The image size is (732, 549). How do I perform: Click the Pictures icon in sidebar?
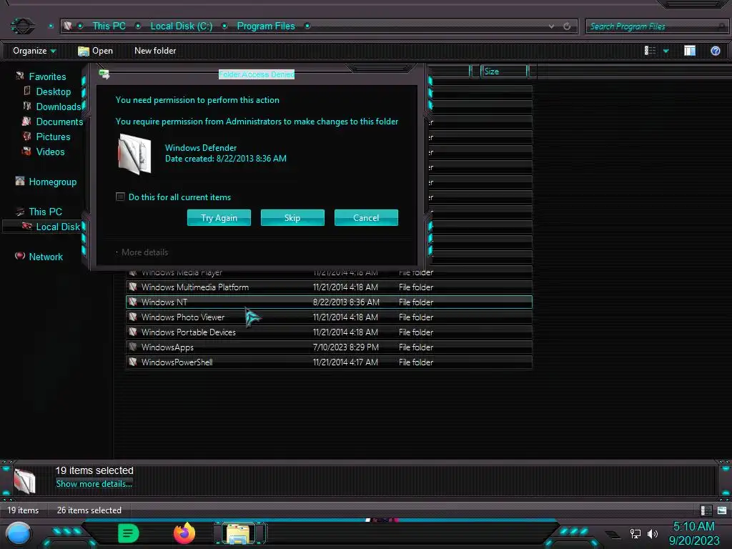(x=26, y=136)
